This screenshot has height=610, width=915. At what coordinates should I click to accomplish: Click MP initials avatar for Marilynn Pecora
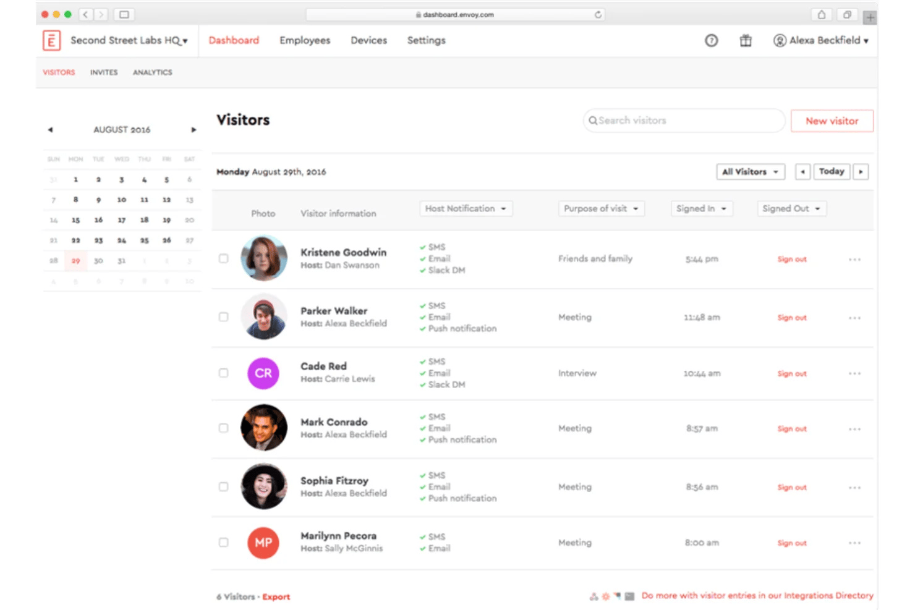[x=263, y=543]
